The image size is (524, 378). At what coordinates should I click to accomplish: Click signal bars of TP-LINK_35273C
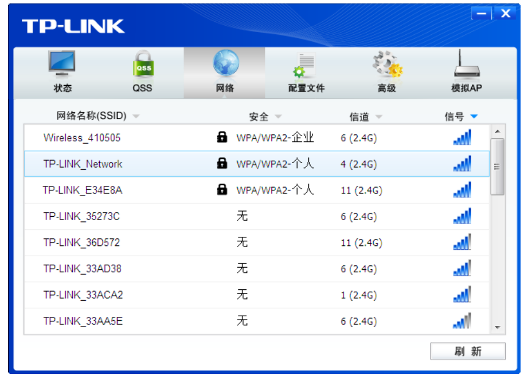[x=462, y=216]
